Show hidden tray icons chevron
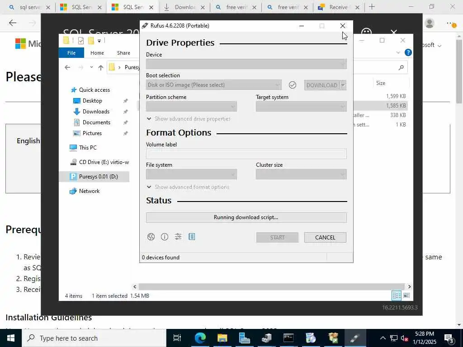This screenshot has height=347, width=463. (x=383, y=338)
